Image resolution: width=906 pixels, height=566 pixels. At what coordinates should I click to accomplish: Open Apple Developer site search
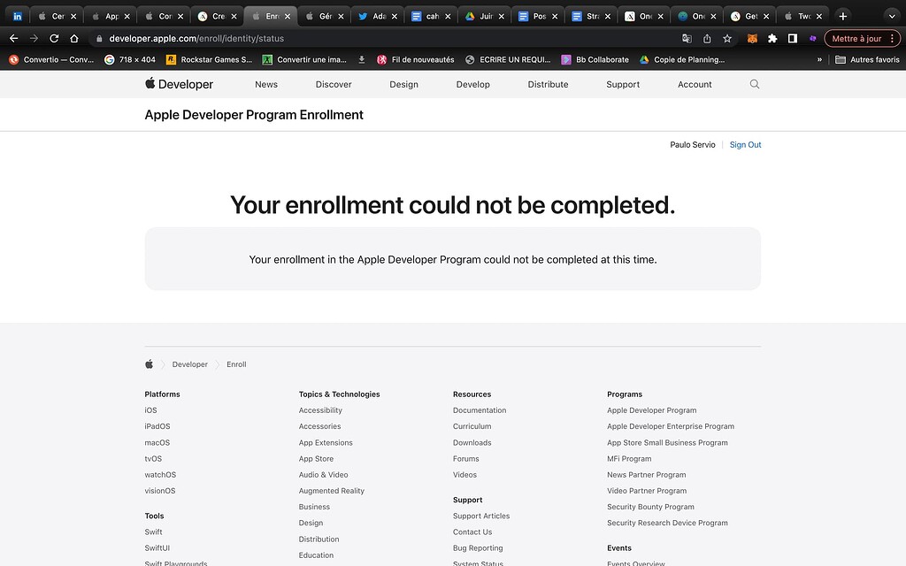[754, 84]
